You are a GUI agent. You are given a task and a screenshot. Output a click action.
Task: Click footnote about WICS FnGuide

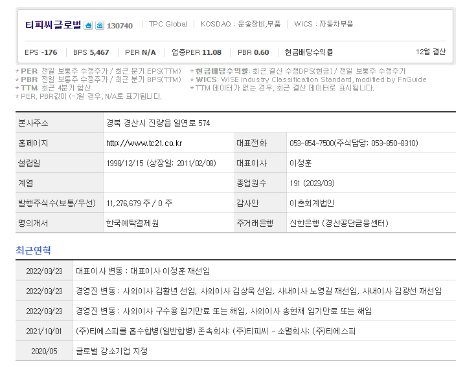click(x=308, y=79)
